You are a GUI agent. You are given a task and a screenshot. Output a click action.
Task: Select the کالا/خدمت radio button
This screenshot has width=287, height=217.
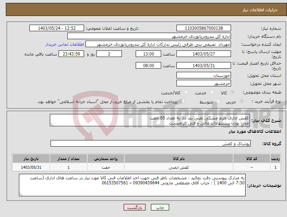point(186,92)
